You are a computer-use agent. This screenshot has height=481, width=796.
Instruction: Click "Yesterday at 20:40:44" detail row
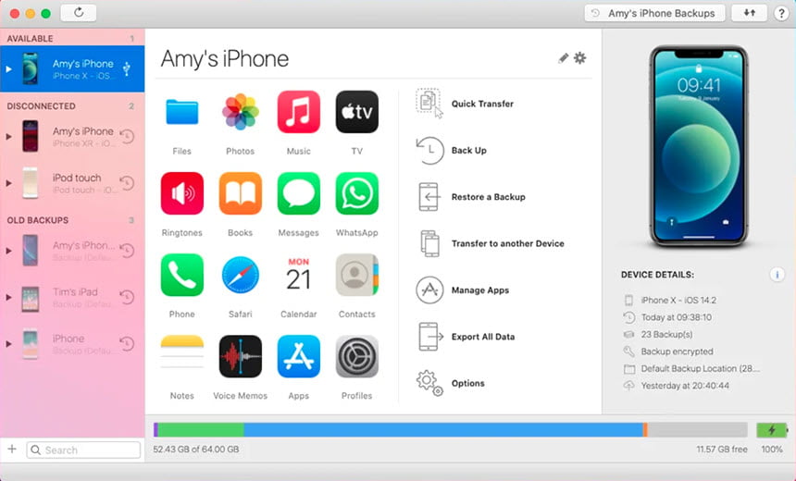677,386
